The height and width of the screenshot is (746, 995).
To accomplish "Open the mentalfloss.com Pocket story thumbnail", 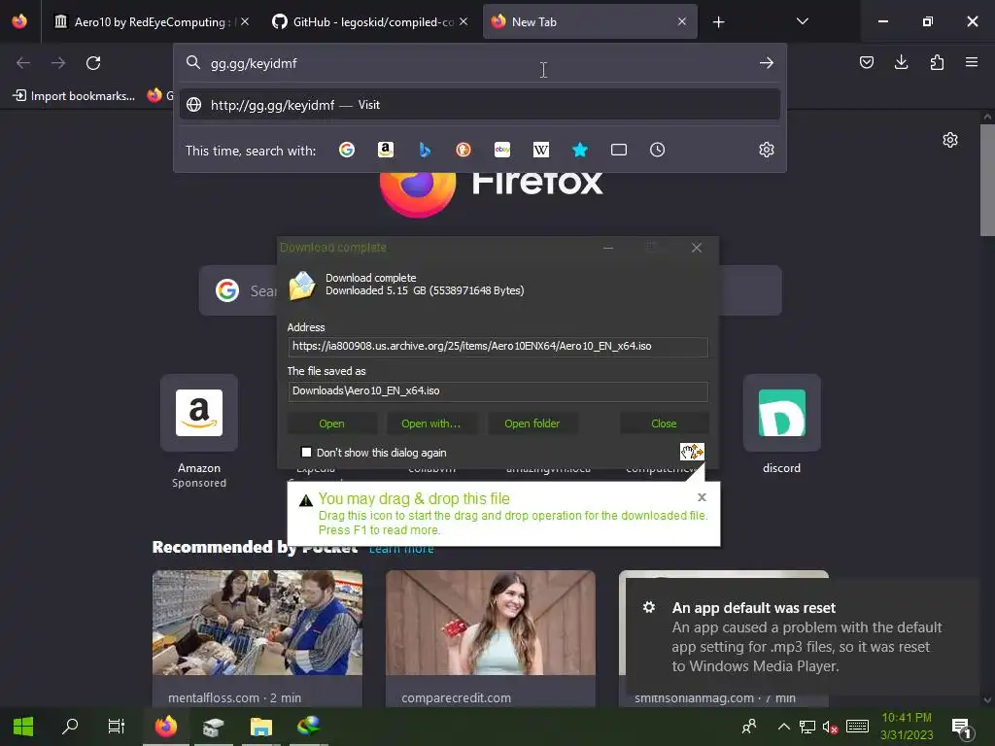I will 257,623.
